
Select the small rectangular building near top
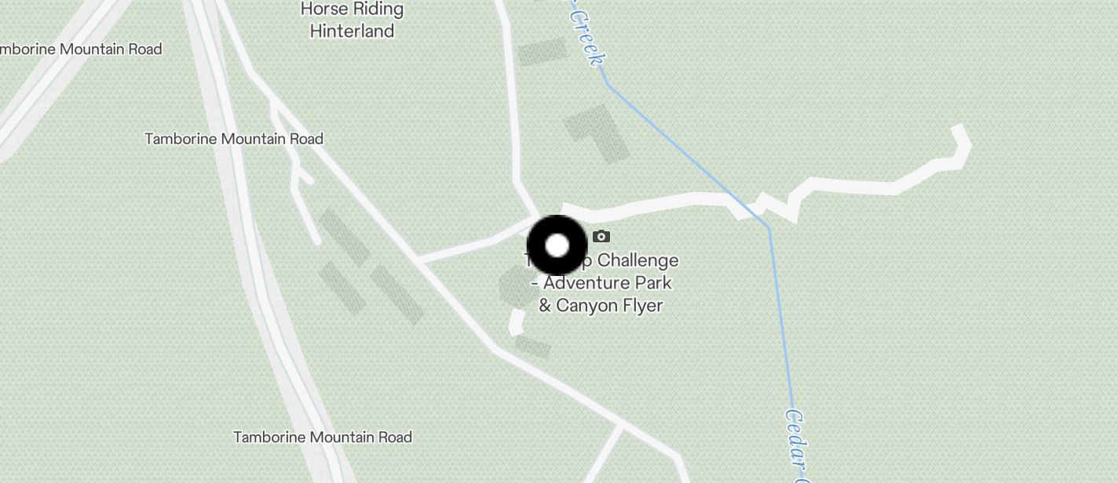click(x=542, y=53)
